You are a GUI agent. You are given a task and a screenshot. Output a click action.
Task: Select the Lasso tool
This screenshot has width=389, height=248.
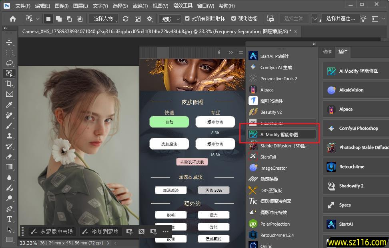click(x=9, y=63)
